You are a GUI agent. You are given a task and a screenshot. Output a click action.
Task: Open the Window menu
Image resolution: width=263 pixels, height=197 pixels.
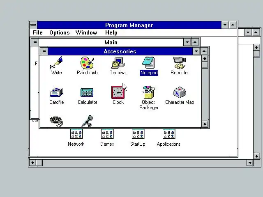point(86,33)
